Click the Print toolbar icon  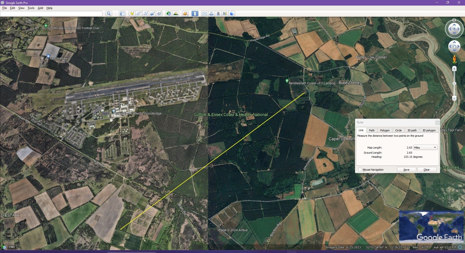pyautogui.click(x=211, y=14)
